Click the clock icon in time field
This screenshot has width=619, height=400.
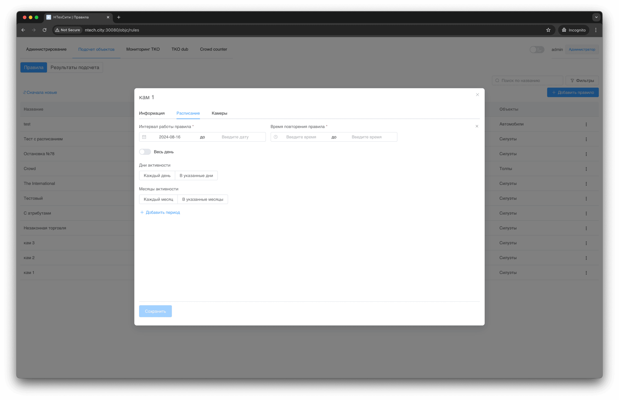pyautogui.click(x=275, y=137)
